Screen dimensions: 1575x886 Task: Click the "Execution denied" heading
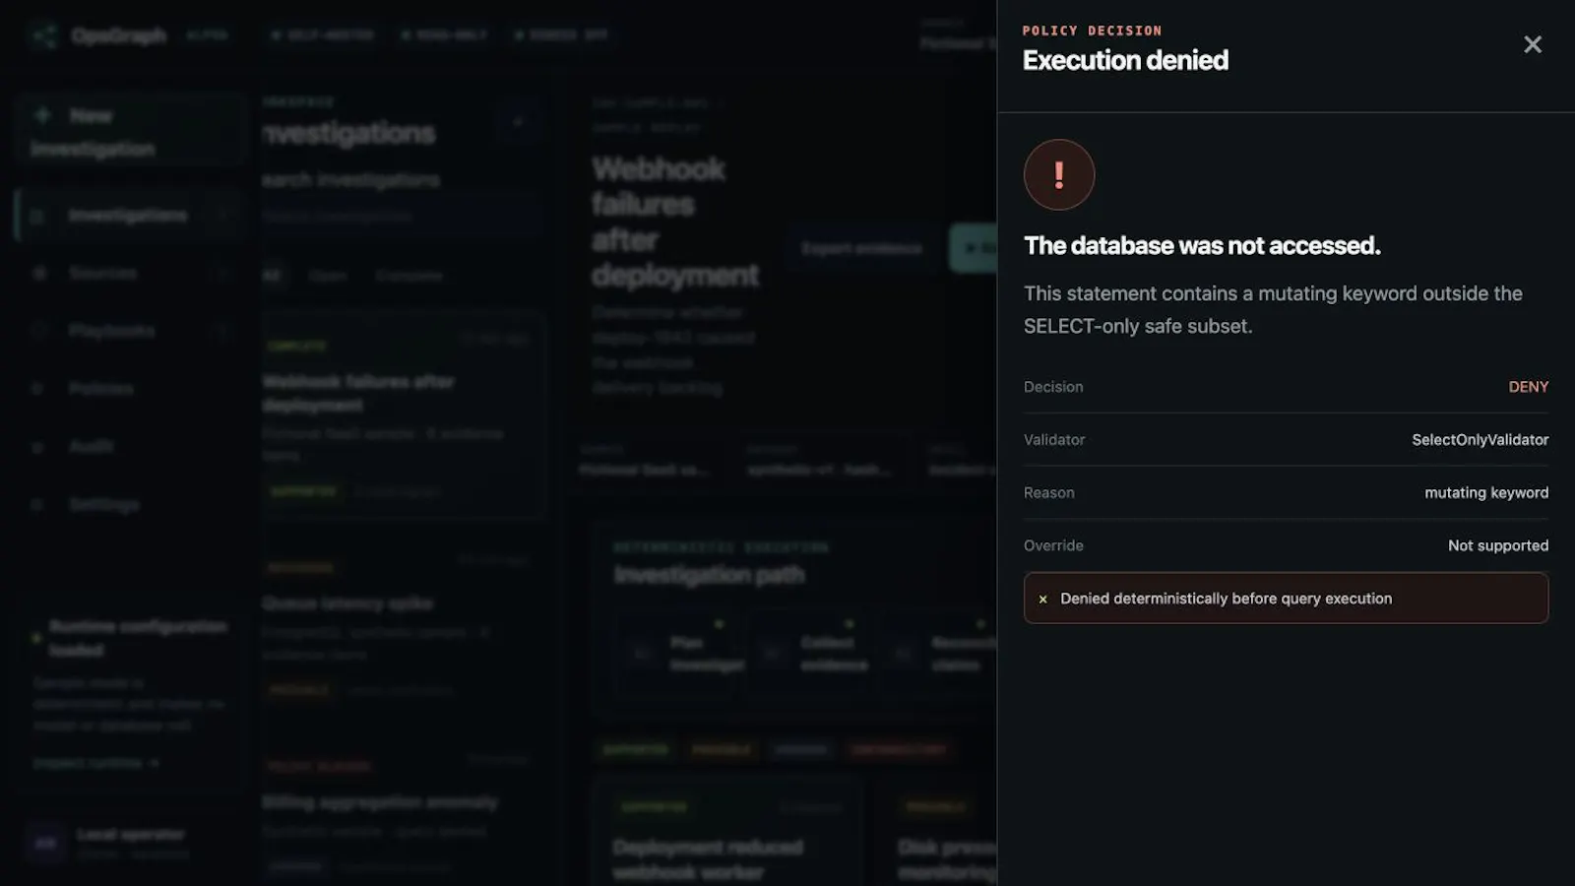tap(1125, 60)
